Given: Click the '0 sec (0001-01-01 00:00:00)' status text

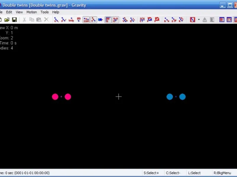Looking at the screenshot, I should click(27, 173).
